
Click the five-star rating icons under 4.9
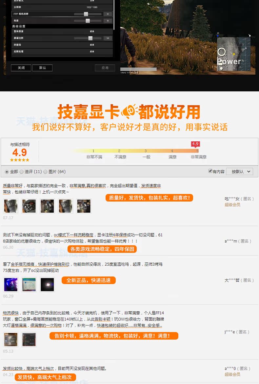20,160
